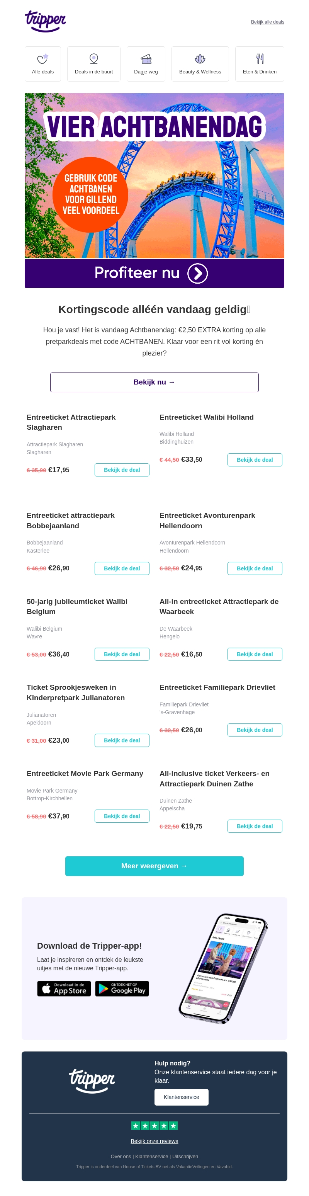Open the Movie Park Germany deal button
This screenshot has height=1196, width=309.
tap(122, 816)
